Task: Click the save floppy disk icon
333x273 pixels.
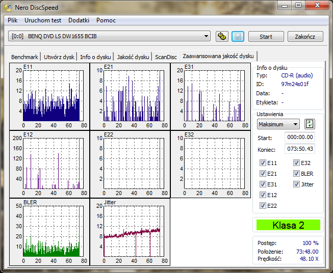Action: point(238,37)
